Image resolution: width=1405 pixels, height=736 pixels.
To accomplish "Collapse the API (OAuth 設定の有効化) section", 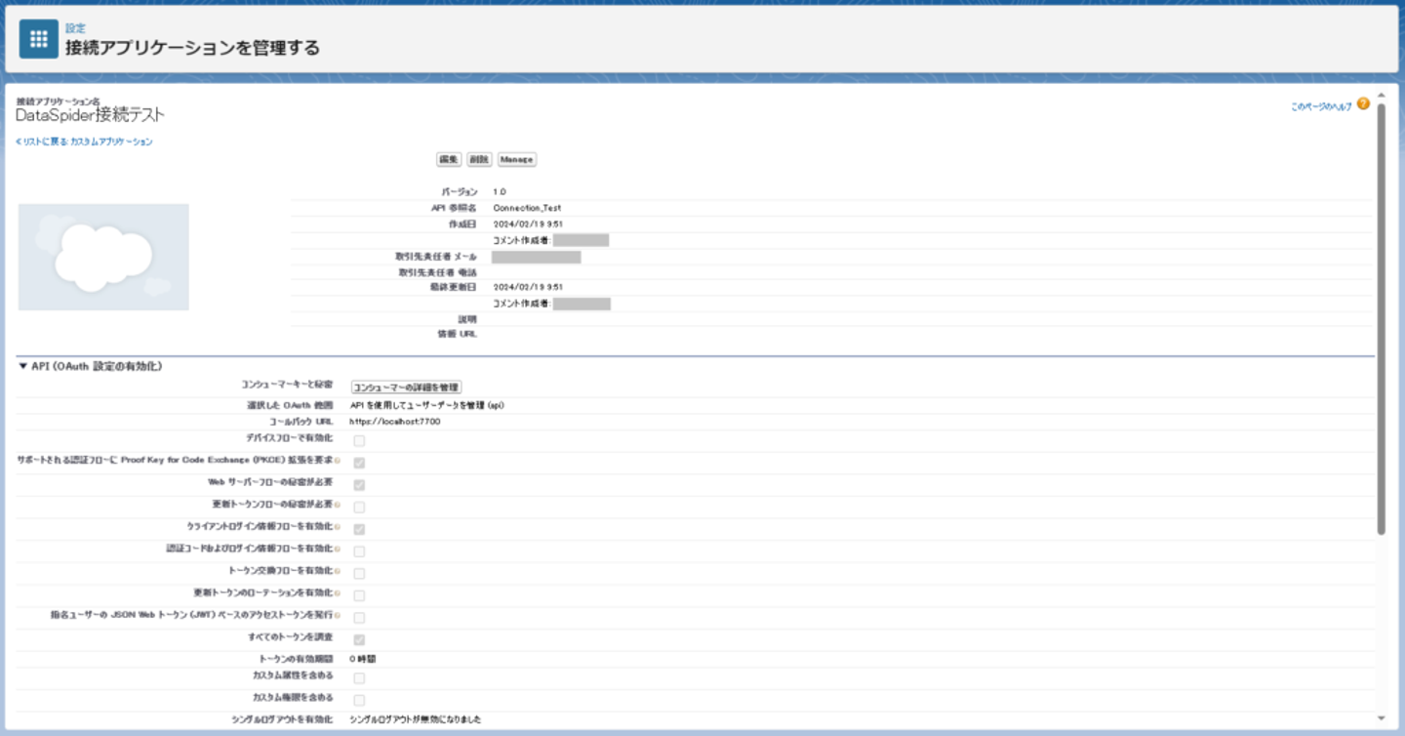I will 23,367.
